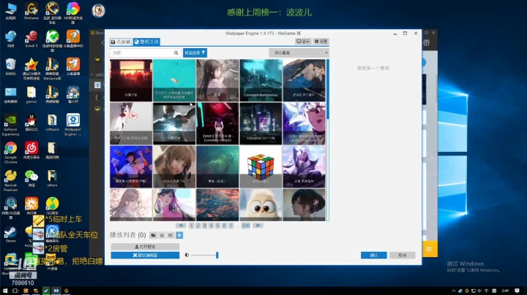The width and height of the screenshot is (527, 295).
Task: Open GeForce Experience desktop shortcut
Action: (10, 125)
